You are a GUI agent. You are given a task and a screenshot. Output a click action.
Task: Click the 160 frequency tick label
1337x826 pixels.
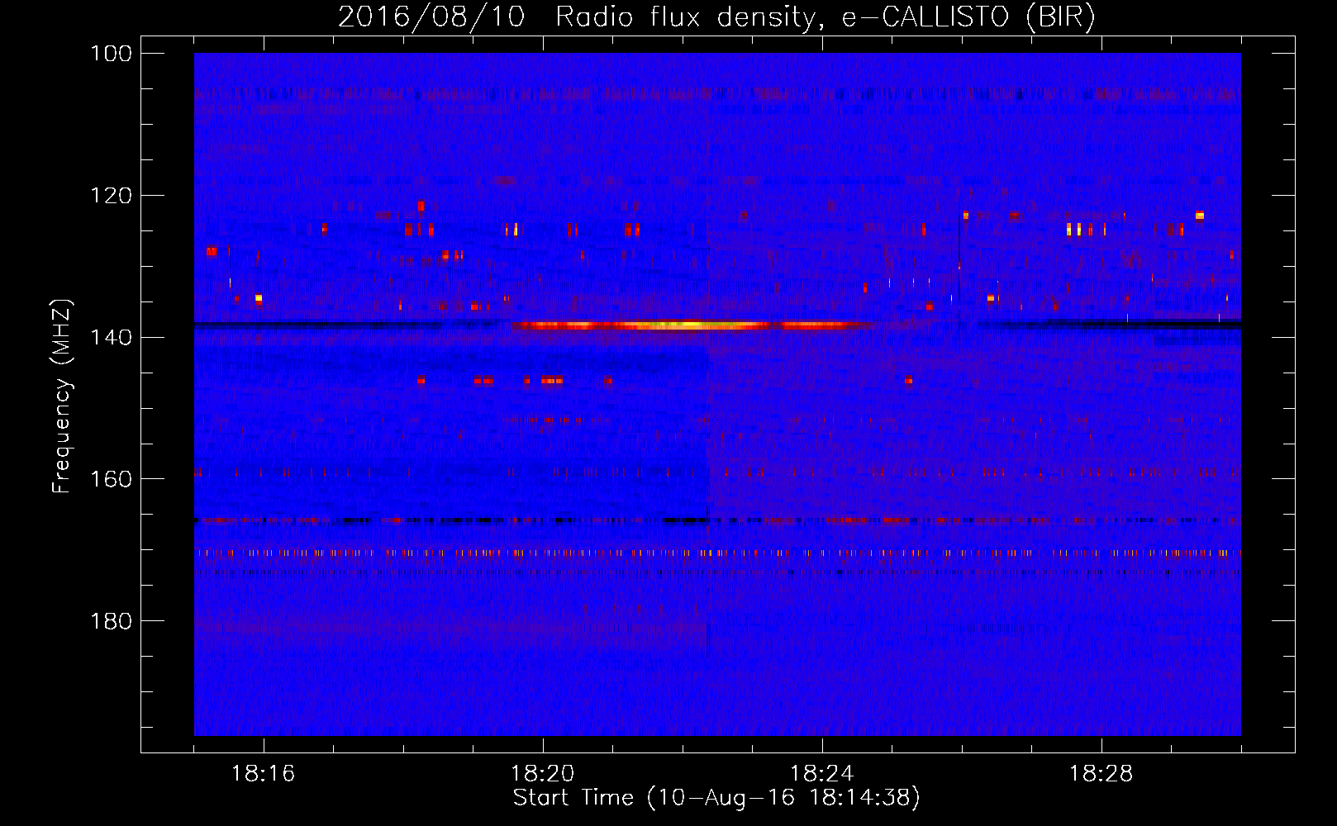point(112,479)
